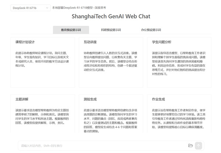Open the folder upload icon in chat box

190,146
